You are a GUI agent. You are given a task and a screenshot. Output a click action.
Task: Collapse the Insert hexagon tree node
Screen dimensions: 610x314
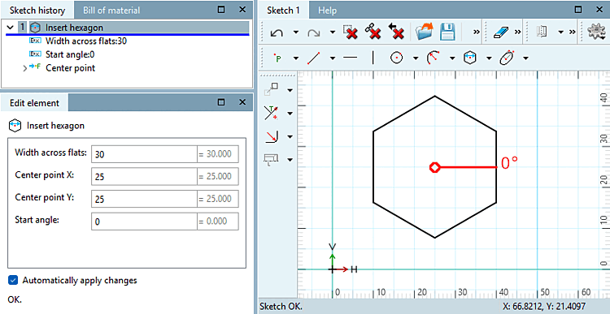point(11,27)
